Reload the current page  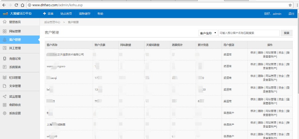pyautogui.click(x=16, y=5)
